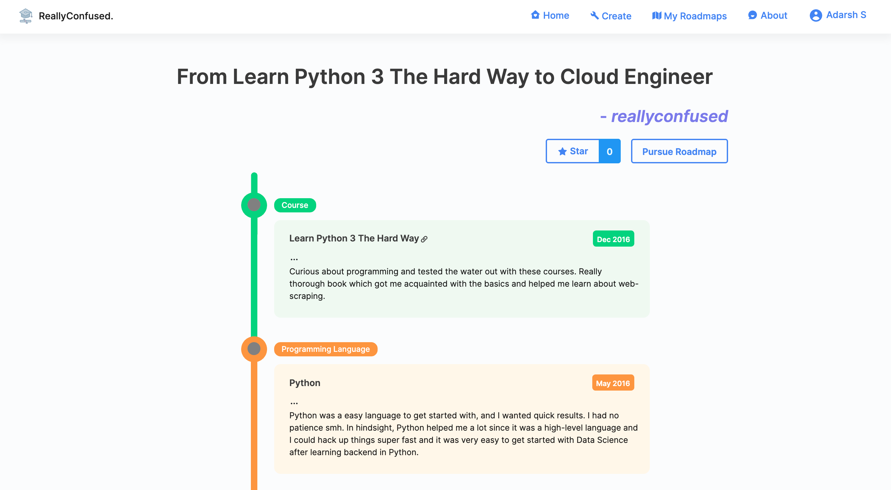Click the star icon in Star button

tap(563, 151)
